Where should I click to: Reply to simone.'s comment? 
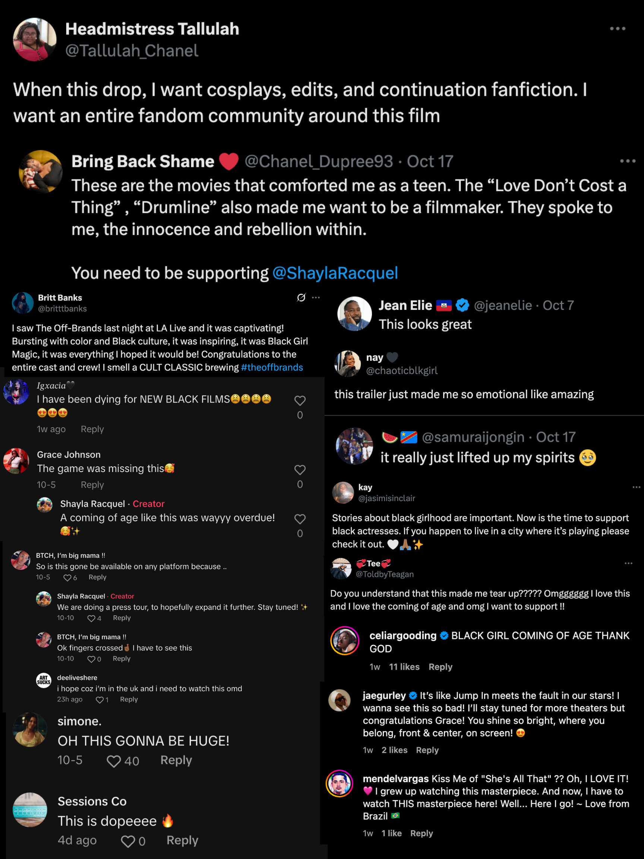176,760
